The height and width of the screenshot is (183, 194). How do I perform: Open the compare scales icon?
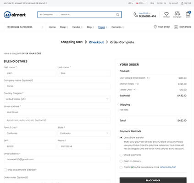177,14
